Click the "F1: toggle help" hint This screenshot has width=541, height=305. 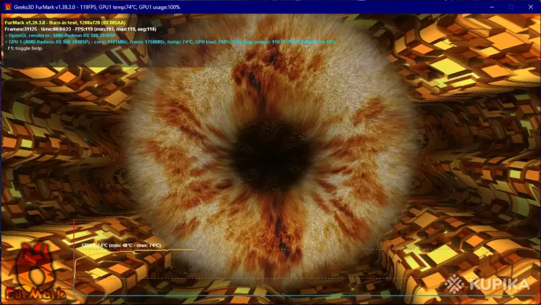pyautogui.click(x=24, y=48)
